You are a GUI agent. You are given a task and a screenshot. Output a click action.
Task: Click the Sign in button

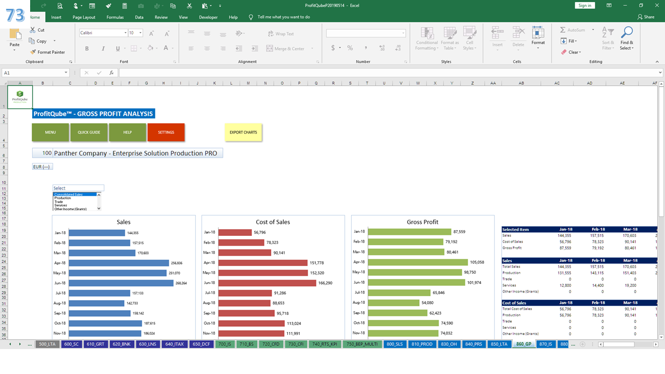point(584,5)
